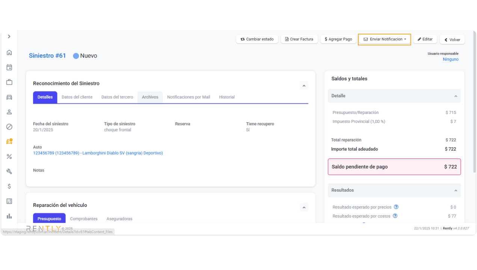
Task: Open the Lamborghini Diablo SV car link
Action: [98, 153]
